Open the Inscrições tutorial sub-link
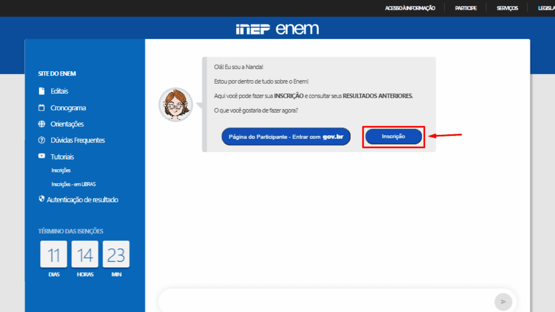Screen dimensions: 555x312 [61, 170]
